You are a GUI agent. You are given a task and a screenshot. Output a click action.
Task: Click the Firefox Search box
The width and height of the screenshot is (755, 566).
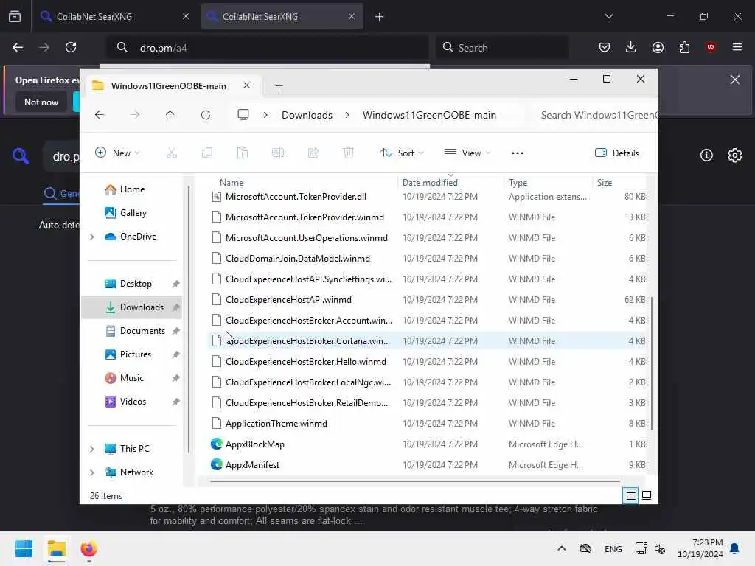click(503, 48)
